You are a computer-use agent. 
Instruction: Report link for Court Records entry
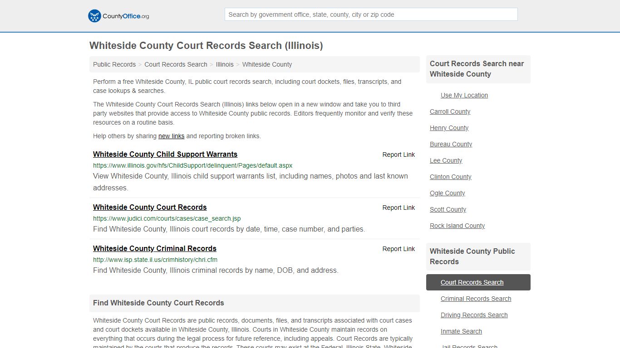[399, 208]
